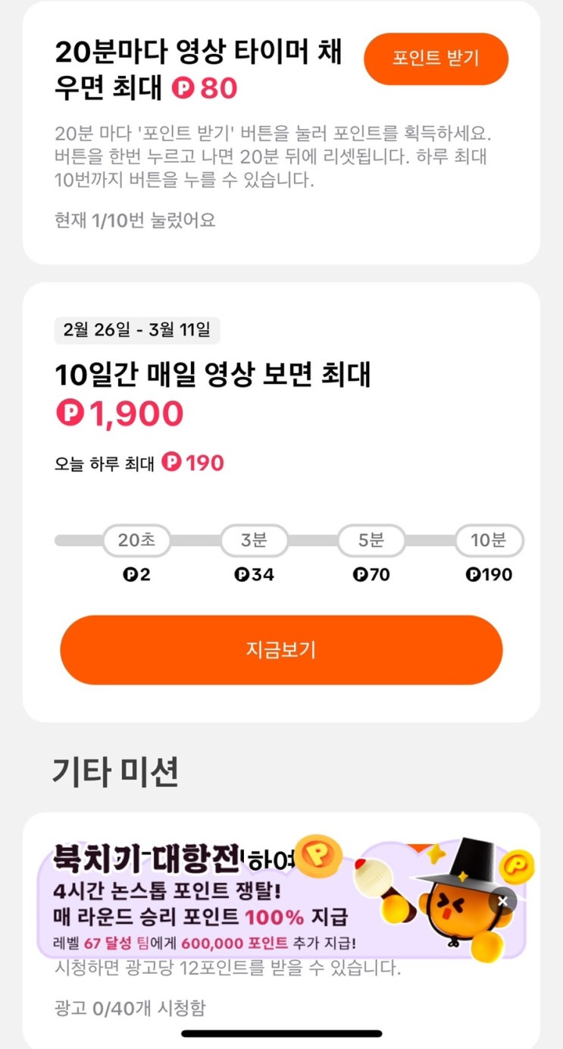Select the 3분 milestone on progress bar
This screenshot has width=563, height=1049.
[254, 541]
